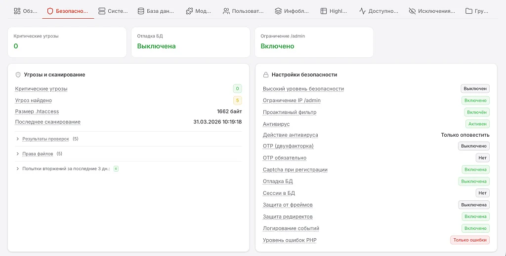Switch to the Доступно... tab
506x256 pixels.
point(379,11)
